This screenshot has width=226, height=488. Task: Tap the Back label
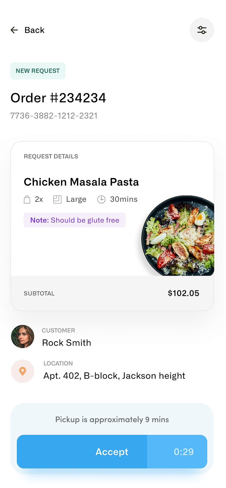pyautogui.click(x=35, y=30)
